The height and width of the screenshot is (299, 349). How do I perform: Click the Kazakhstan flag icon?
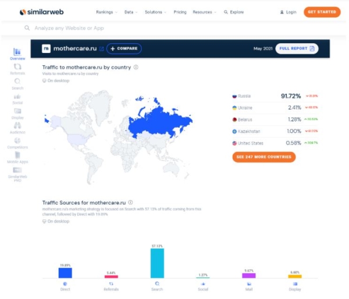click(234, 131)
